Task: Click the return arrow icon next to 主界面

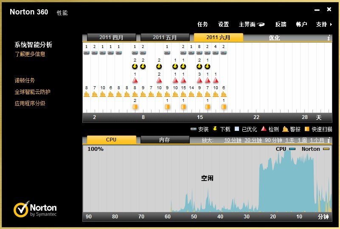Action: coord(261,25)
